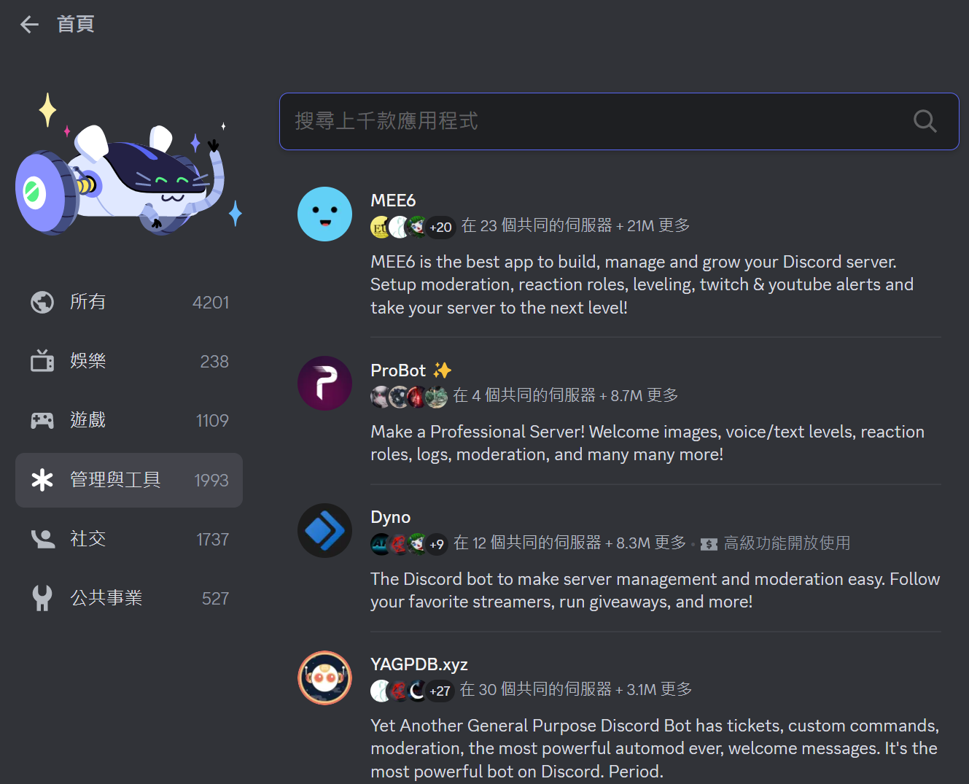Click the globe icon for 所有 category
969x784 pixels.
point(42,302)
